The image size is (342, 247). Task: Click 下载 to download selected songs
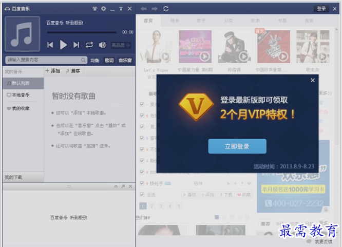coord(226,195)
